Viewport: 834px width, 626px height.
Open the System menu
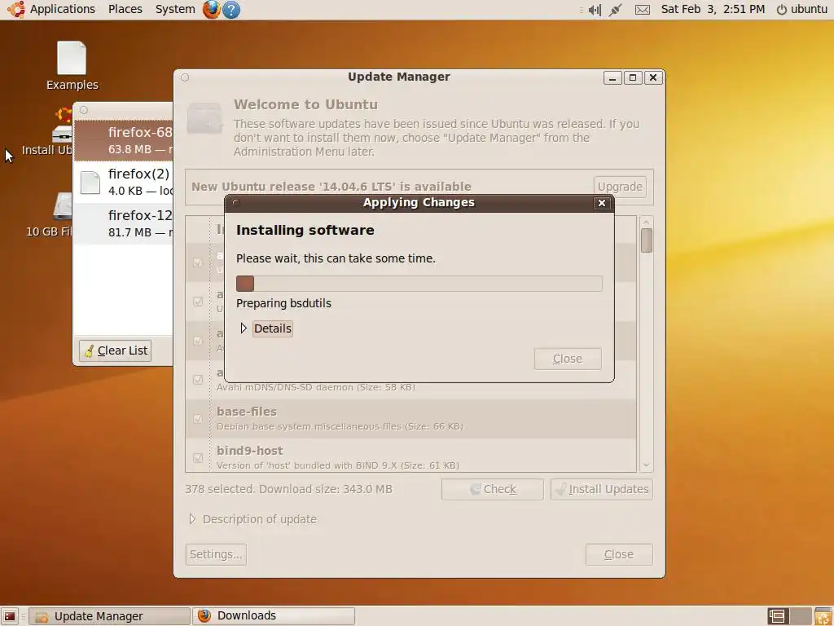click(x=175, y=9)
